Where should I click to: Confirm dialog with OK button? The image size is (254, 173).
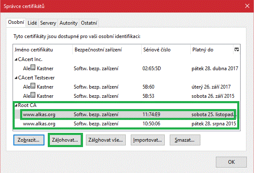(x=231, y=163)
